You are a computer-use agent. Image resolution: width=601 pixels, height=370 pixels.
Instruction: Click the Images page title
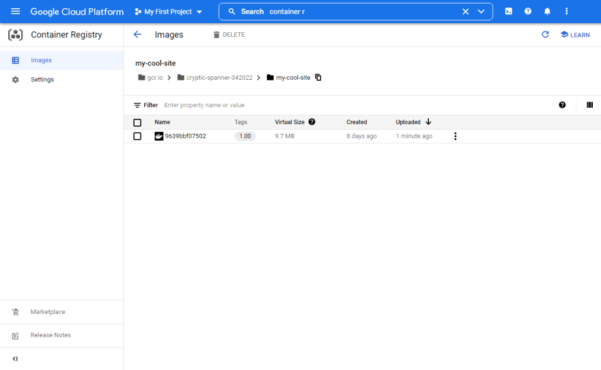(169, 35)
